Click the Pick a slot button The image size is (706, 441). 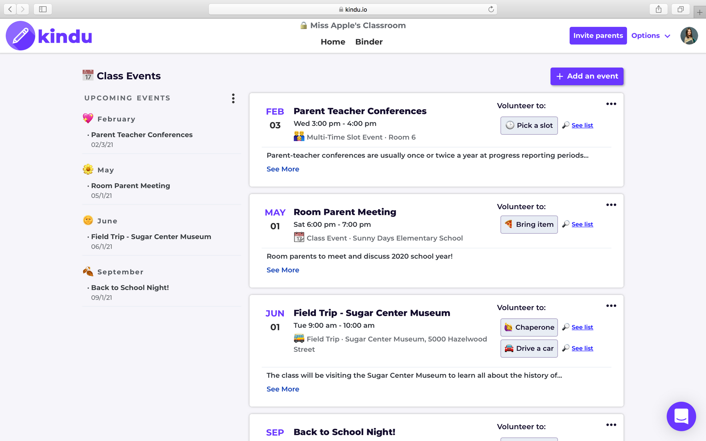[529, 126]
